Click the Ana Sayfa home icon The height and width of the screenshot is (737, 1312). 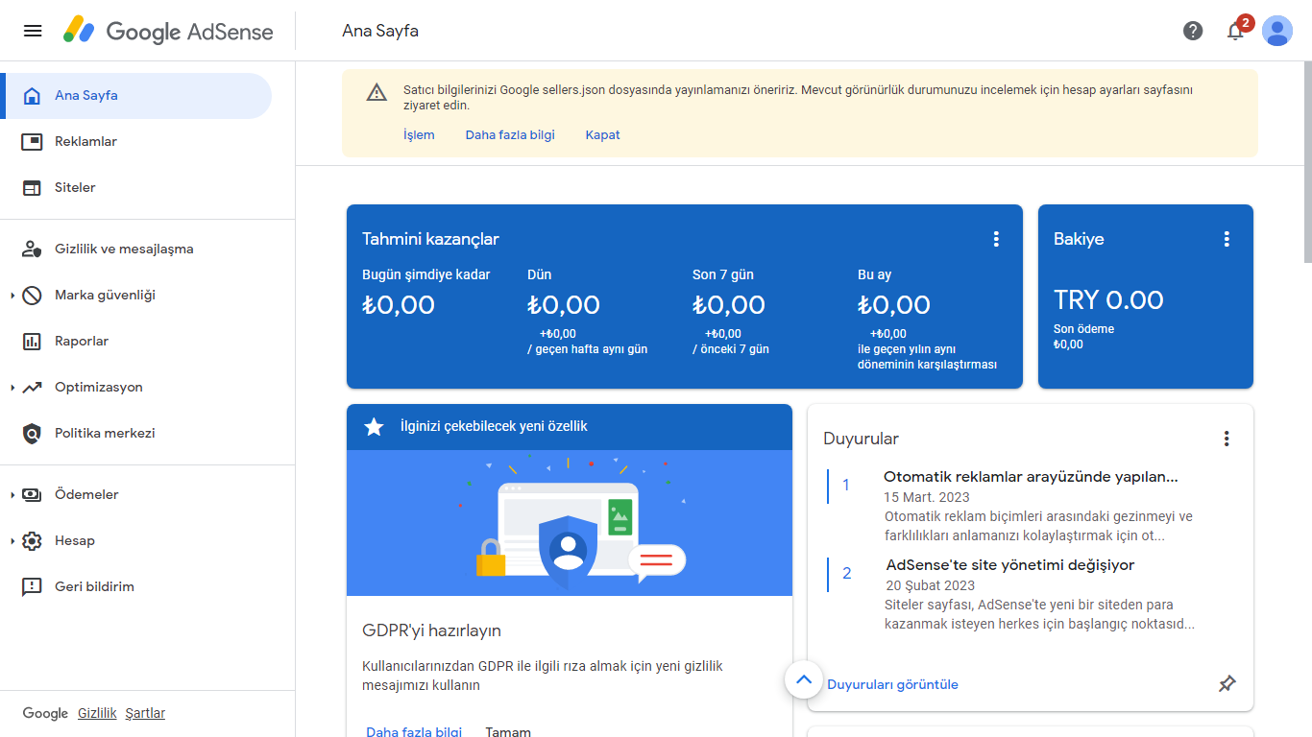click(x=33, y=96)
